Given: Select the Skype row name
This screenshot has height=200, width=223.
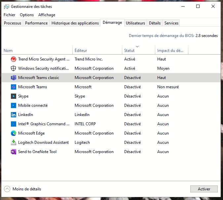Looking at the screenshot, I should coord(23,96).
